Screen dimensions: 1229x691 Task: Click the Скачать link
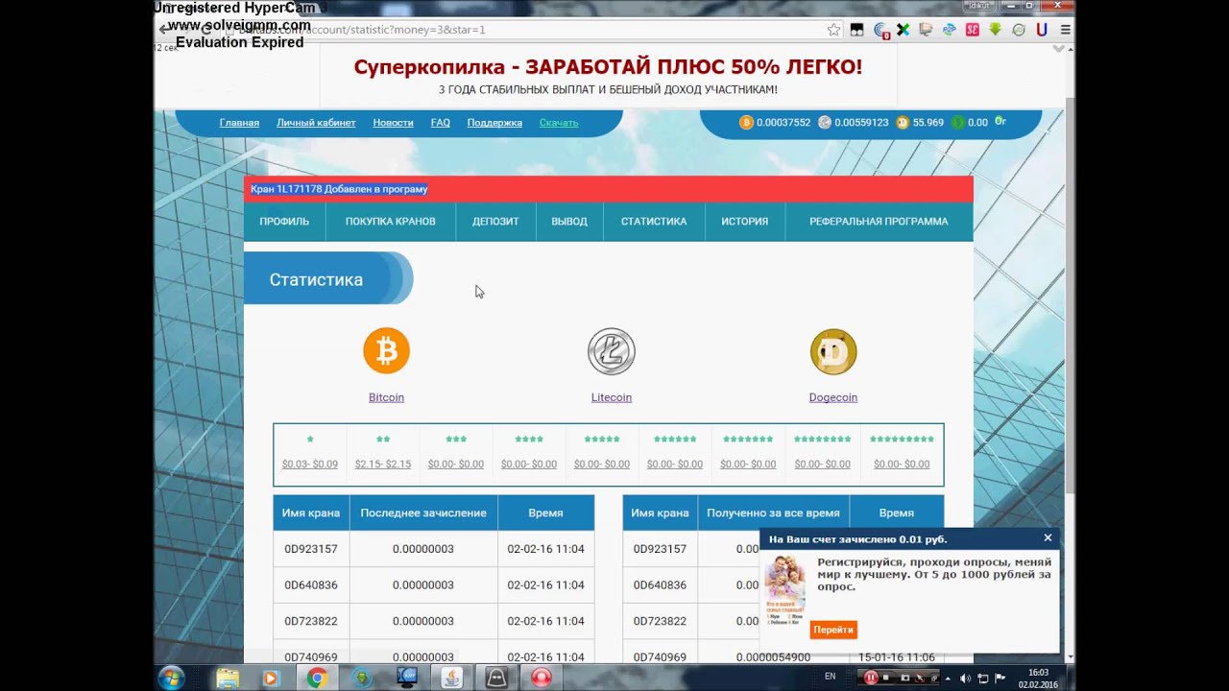pyautogui.click(x=559, y=123)
